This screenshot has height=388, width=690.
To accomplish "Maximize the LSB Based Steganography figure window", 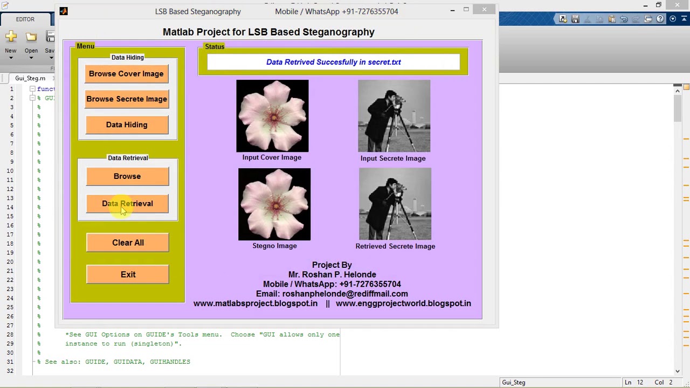I will (466, 10).
